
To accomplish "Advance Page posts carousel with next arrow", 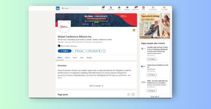I will coord(133,94).
